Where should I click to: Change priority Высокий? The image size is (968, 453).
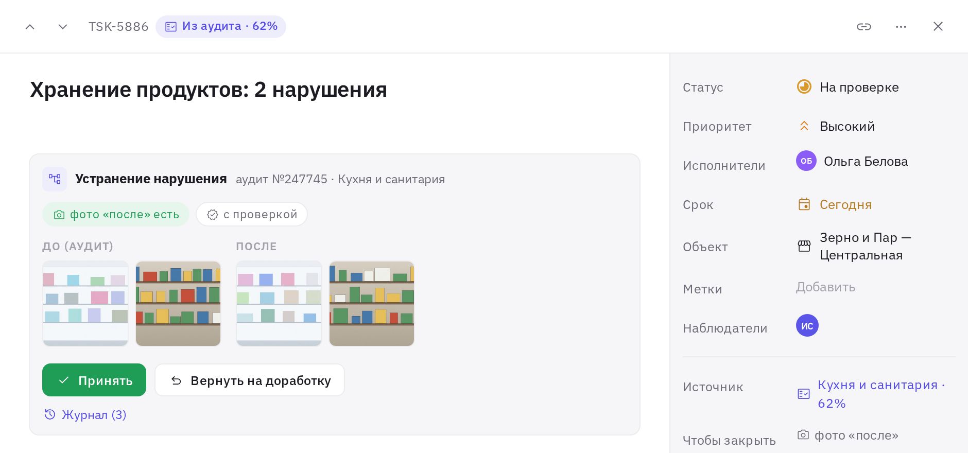tap(847, 126)
